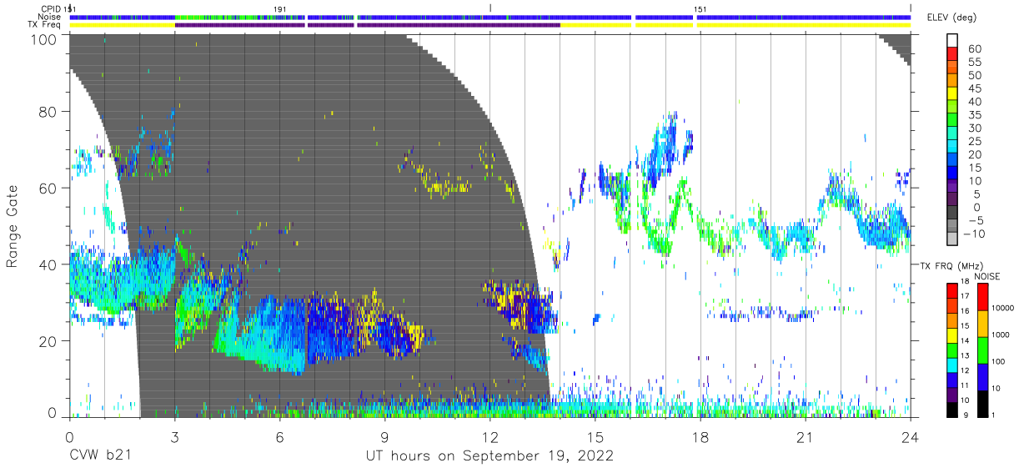Click the '10000' label on the NOISE scale
The height and width of the screenshot is (473, 1024).
1003,309
